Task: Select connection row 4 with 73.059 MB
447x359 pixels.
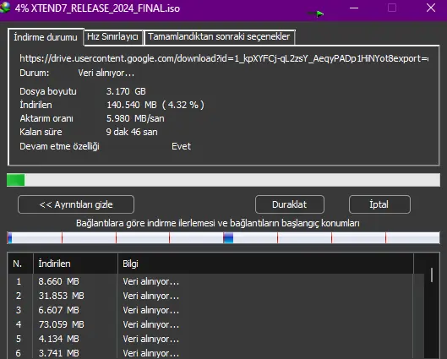Action: coord(215,324)
